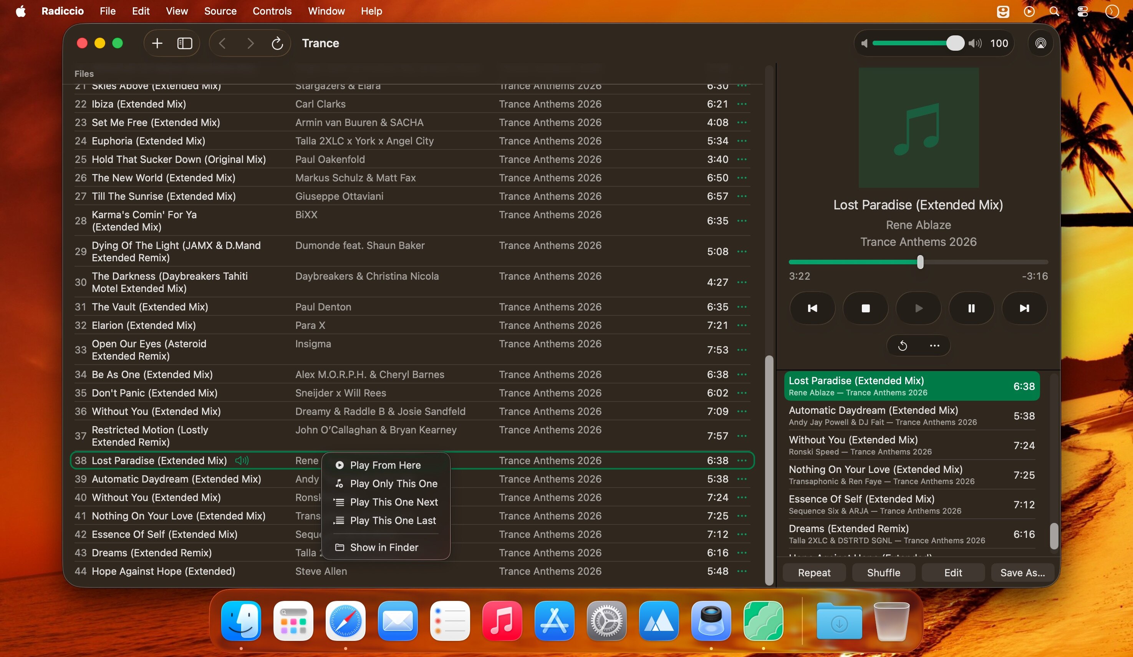Skip to previous track
Image resolution: width=1133 pixels, height=657 pixels.
pyautogui.click(x=812, y=308)
